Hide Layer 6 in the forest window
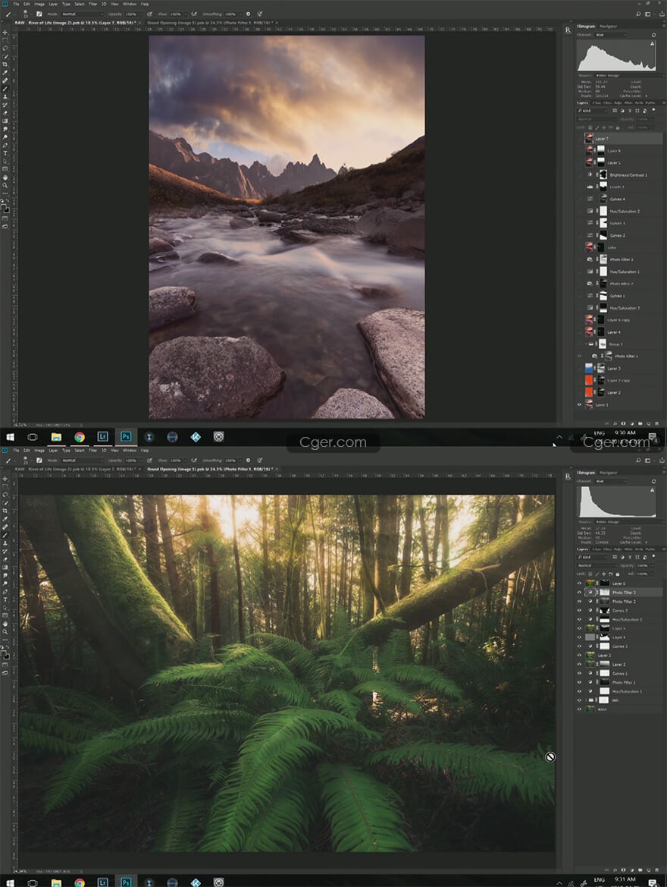Image resolution: width=667 pixels, height=887 pixels. pos(579,583)
